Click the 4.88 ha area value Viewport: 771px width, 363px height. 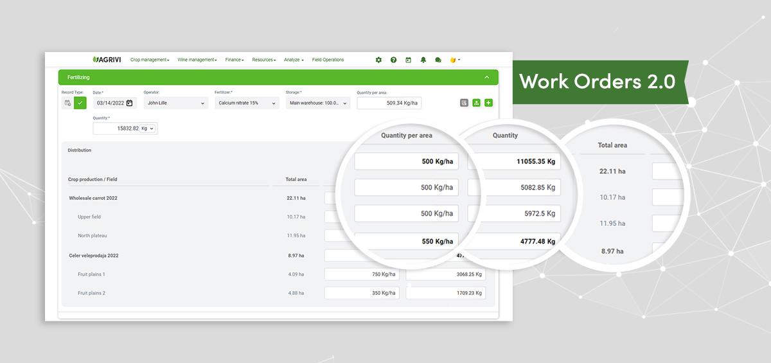pyautogui.click(x=296, y=293)
